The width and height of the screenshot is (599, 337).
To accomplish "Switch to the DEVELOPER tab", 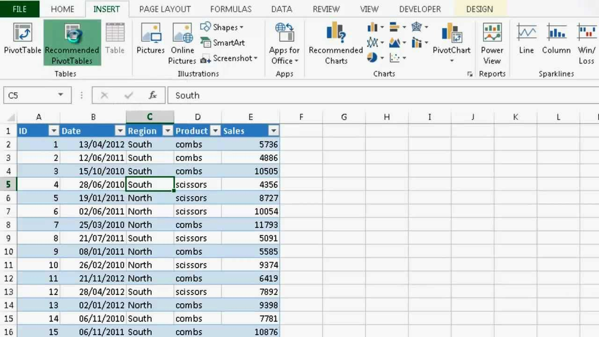I will pos(420,9).
